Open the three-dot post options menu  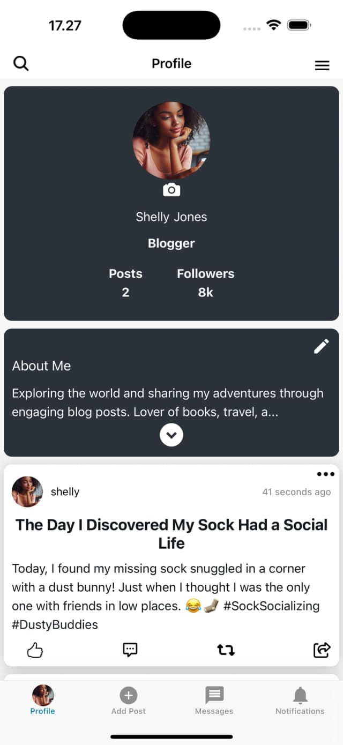point(325,474)
